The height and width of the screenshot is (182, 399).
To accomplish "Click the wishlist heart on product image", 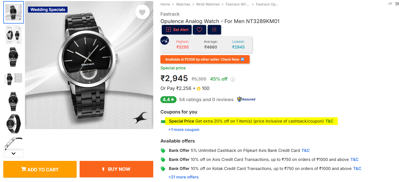I will coord(142,12).
